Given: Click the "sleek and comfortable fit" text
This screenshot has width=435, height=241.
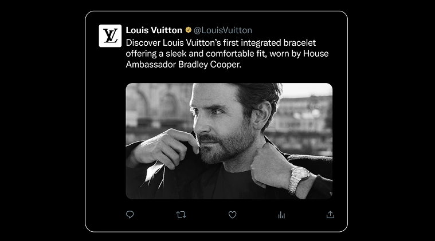Looking at the screenshot, I should [205, 53].
